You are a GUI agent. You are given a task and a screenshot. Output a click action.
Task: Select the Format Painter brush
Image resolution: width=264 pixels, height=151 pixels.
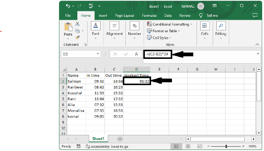77,37
